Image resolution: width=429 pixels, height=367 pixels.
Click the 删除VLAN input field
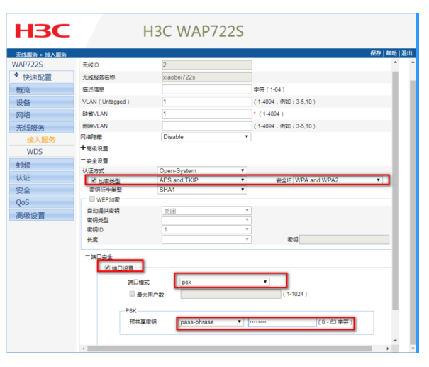(x=207, y=126)
